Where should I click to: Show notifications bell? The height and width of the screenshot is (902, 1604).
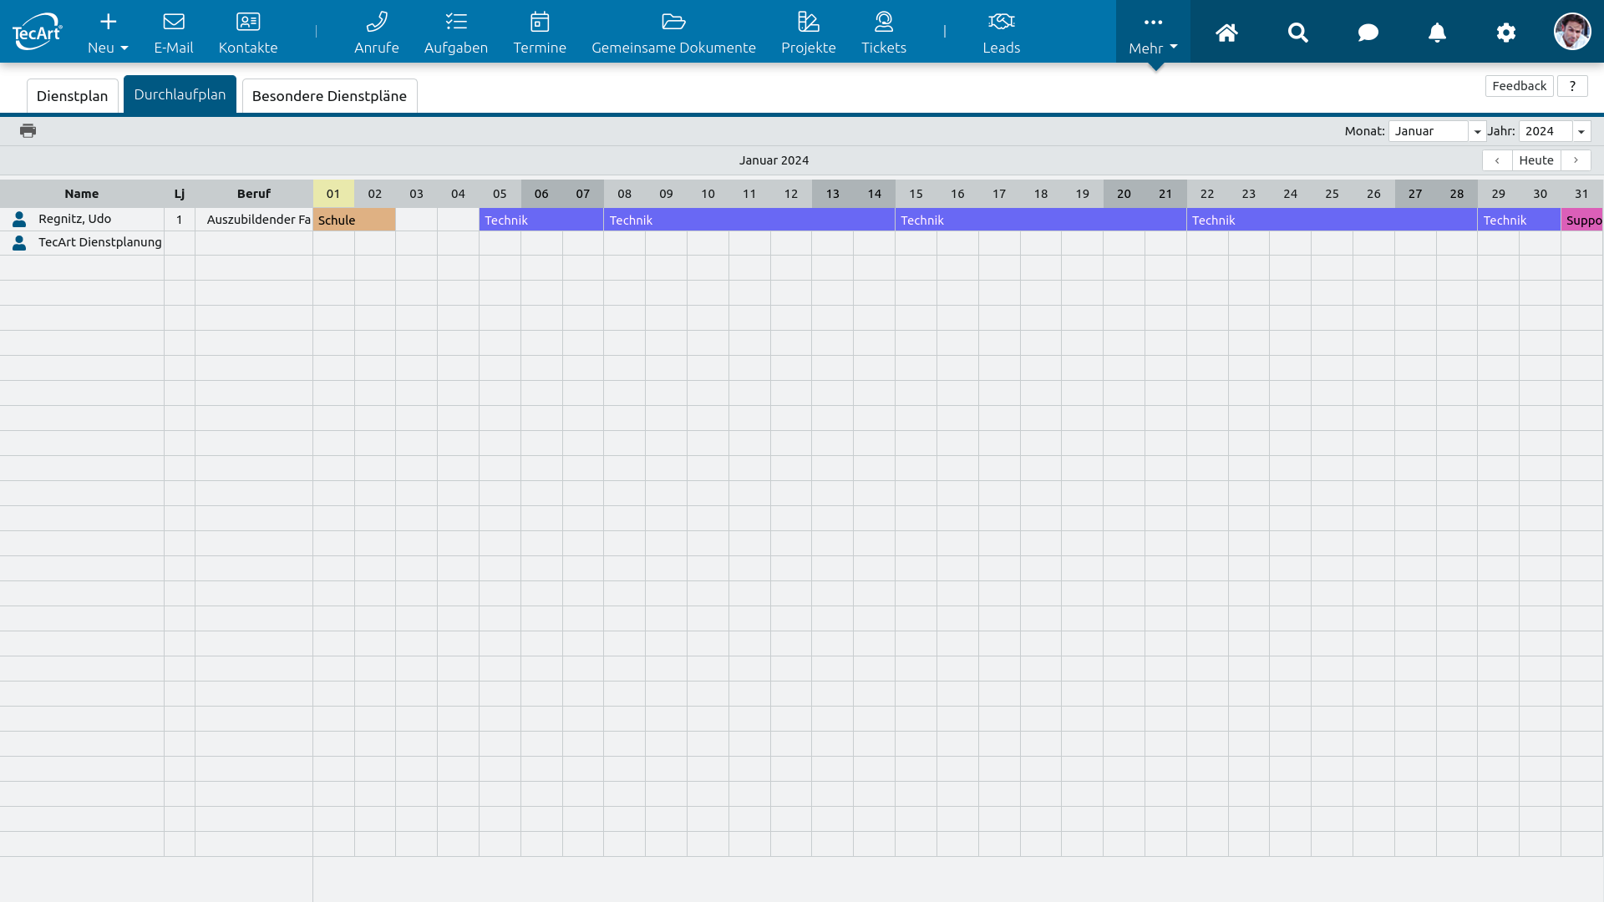(x=1437, y=32)
